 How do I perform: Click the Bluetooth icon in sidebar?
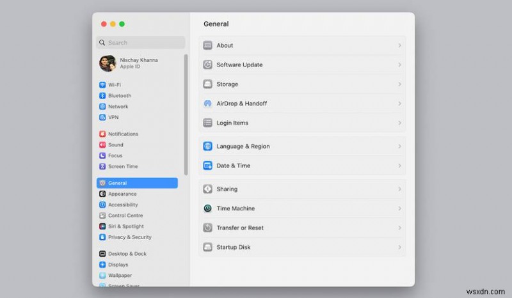[102, 96]
